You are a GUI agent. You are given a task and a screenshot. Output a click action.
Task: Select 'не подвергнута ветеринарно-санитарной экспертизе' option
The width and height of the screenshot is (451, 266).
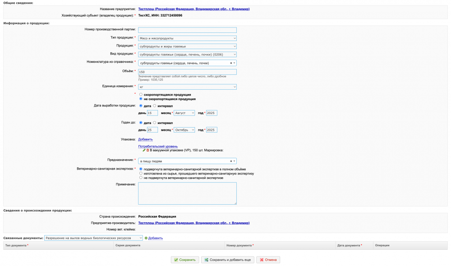141,178
